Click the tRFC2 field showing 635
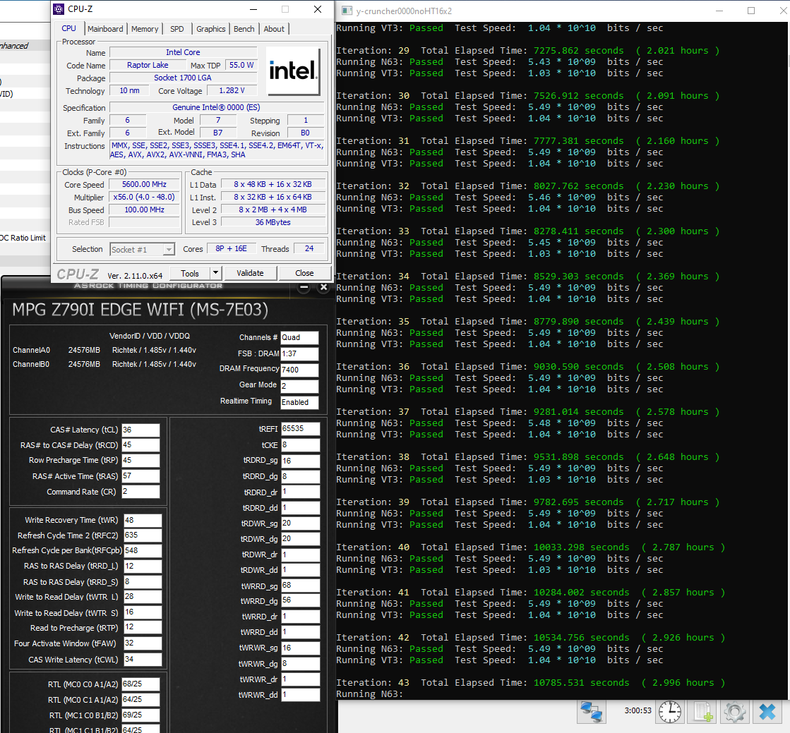Screen dimensions: 790x733 (x=143, y=535)
